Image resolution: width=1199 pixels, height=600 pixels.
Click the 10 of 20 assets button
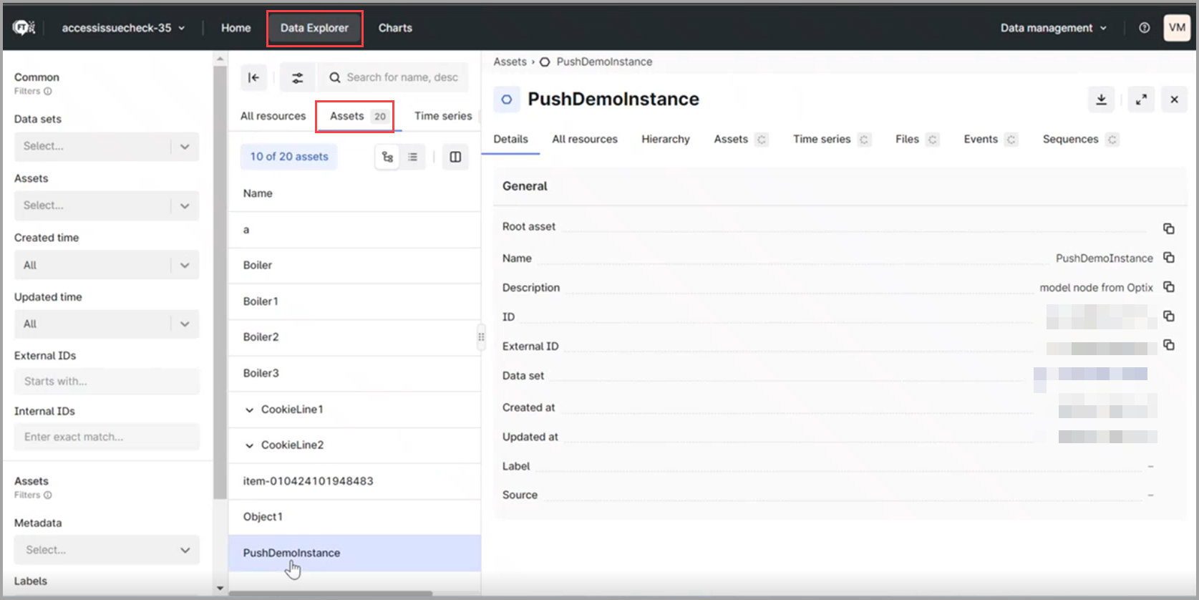289,157
